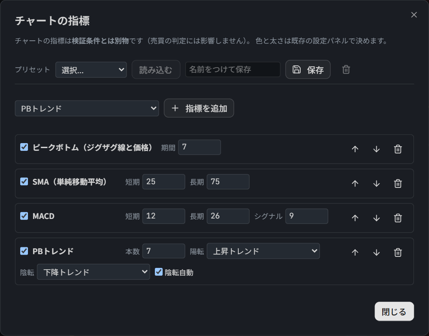This screenshot has width=429, height=336.
Task: Click the MACD 短期 field showing 12
Action: [x=164, y=216]
